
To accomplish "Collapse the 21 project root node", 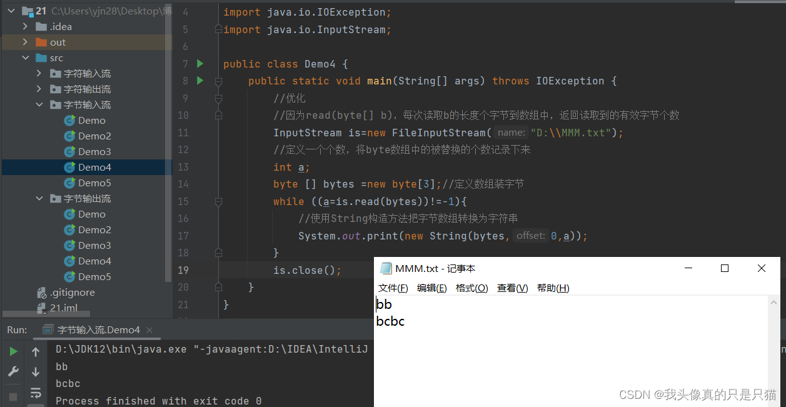I will point(12,11).
